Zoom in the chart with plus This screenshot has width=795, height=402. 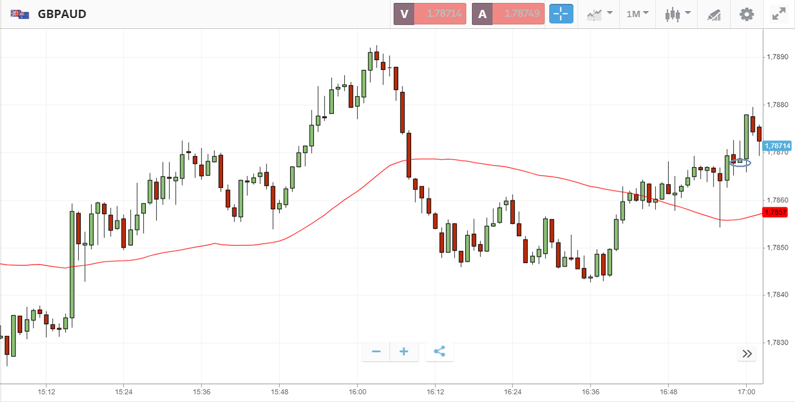404,352
